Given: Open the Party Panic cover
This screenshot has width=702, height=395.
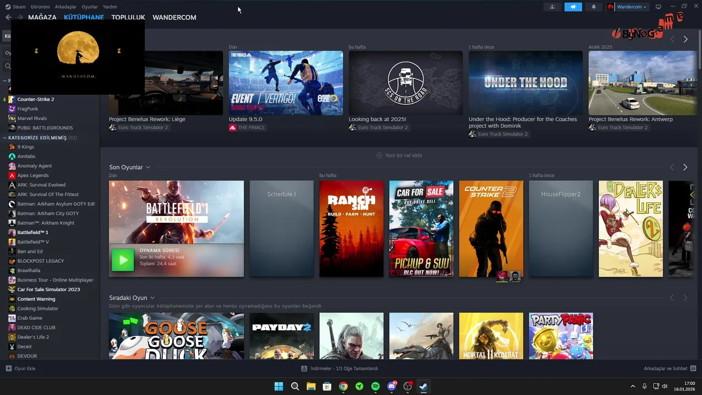Looking at the screenshot, I should click(561, 336).
